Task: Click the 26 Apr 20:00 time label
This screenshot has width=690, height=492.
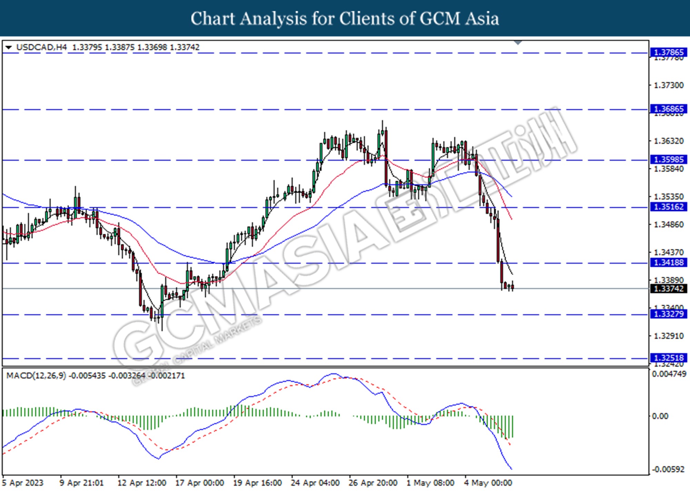Action: tap(373, 483)
